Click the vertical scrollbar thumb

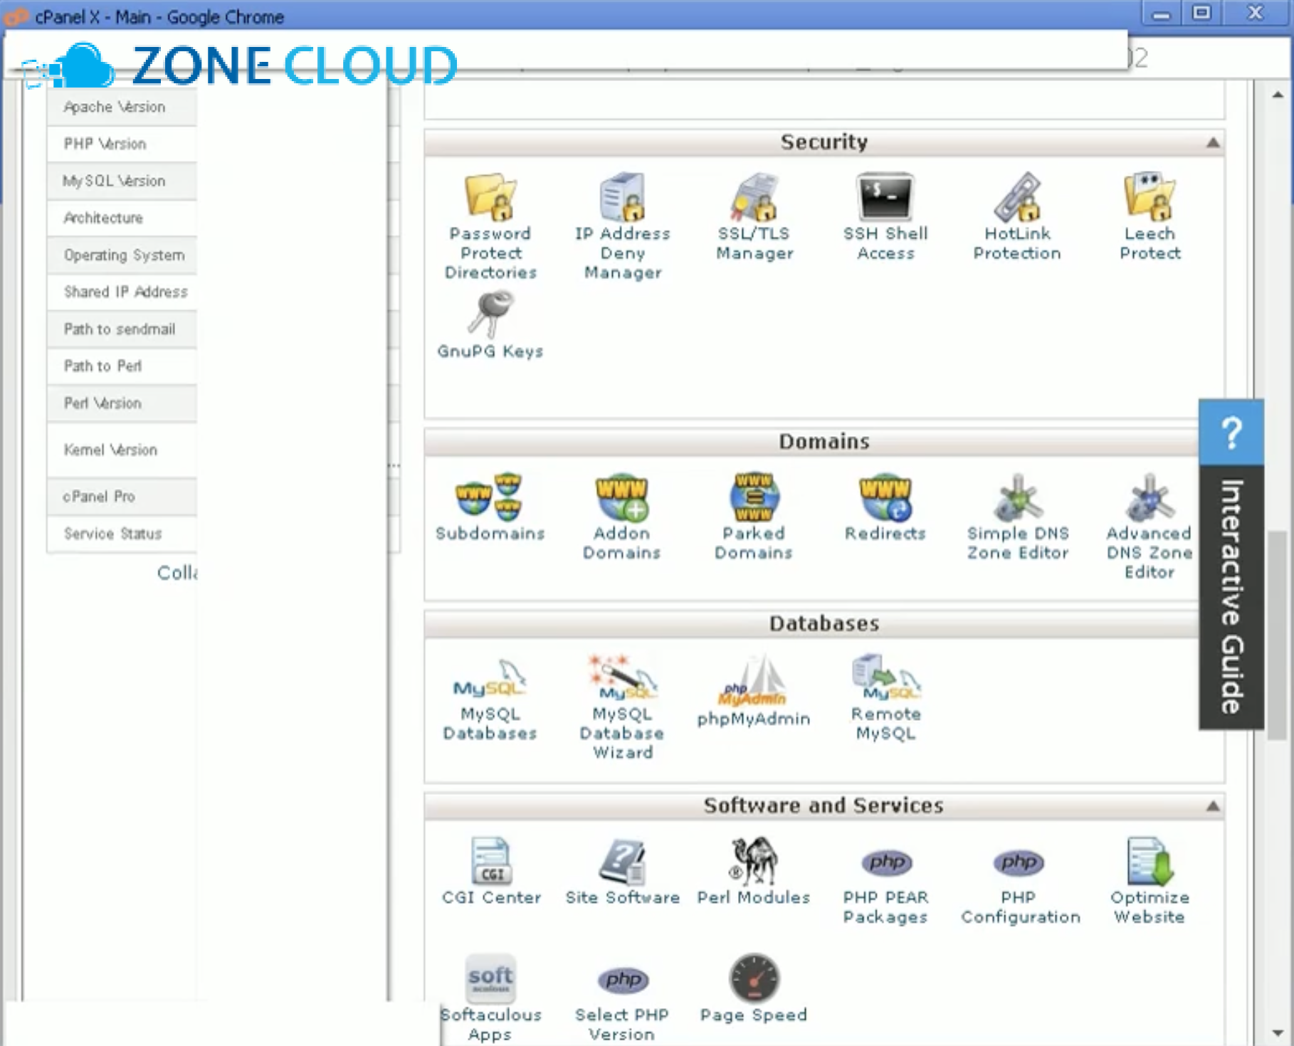tap(1278, 635)
